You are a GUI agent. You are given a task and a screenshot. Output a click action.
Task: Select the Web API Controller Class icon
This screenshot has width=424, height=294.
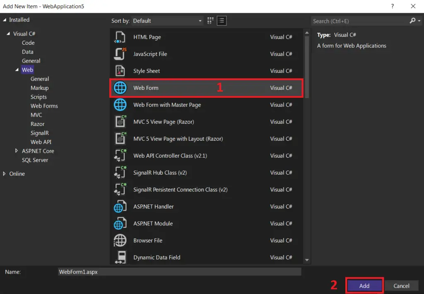(120, 156)
